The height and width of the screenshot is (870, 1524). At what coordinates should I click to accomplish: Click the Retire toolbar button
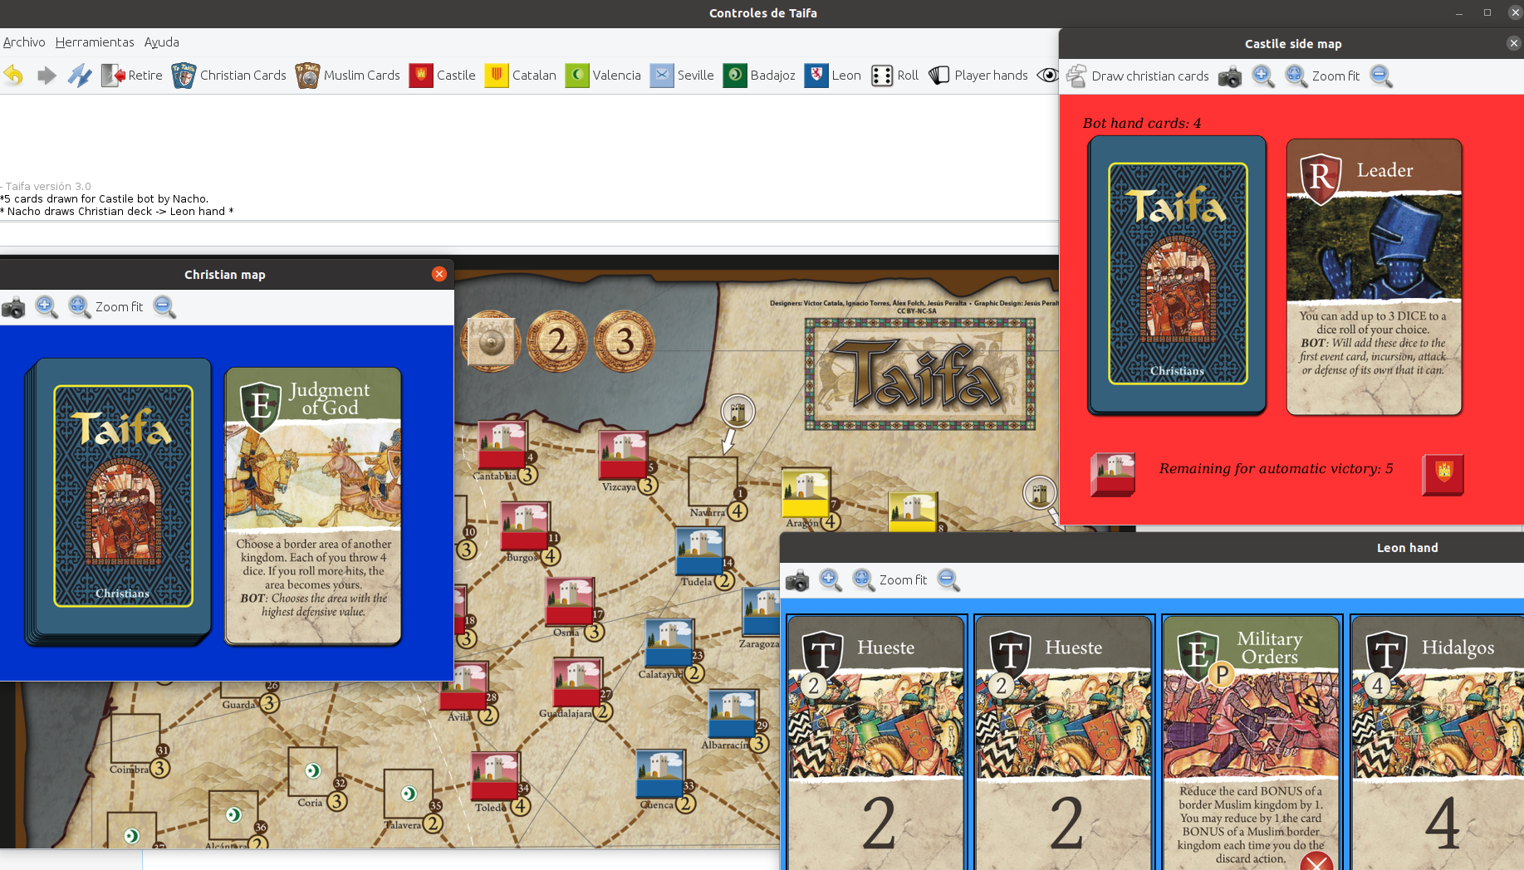(132, 76)
